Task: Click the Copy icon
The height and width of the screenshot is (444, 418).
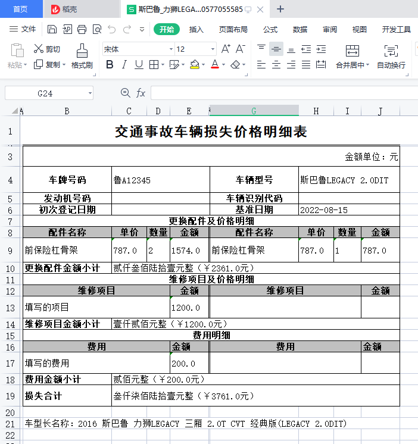Action: tap(38, 64)
